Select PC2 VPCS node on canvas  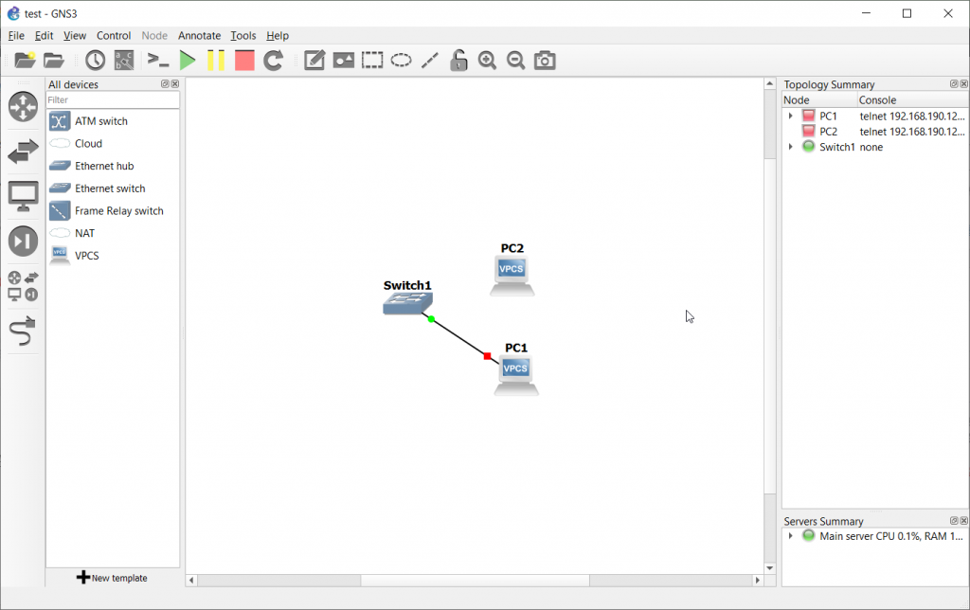click(512, 277)
